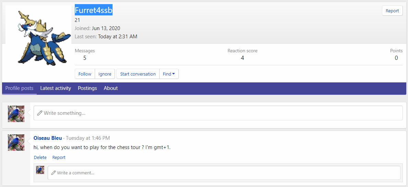Expand the Find dropdown menu
This screenshot has height=187, width=408.
pyautogui.click(x=169, y=74)
